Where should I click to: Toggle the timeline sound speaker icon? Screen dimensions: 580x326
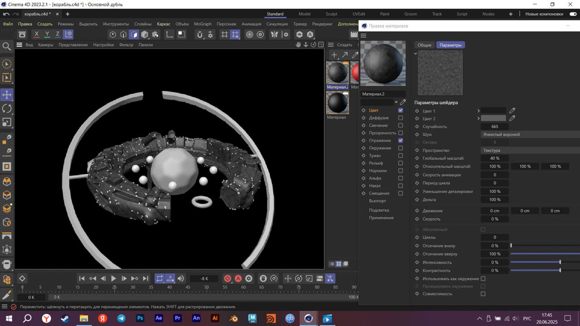181,278
